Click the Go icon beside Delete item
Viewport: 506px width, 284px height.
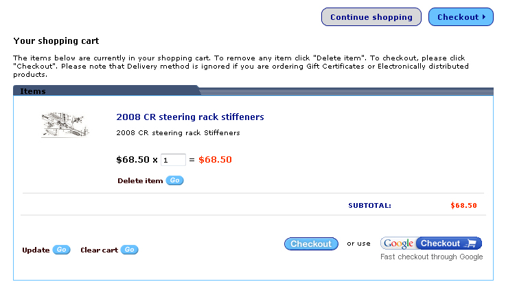click(175, 181)
